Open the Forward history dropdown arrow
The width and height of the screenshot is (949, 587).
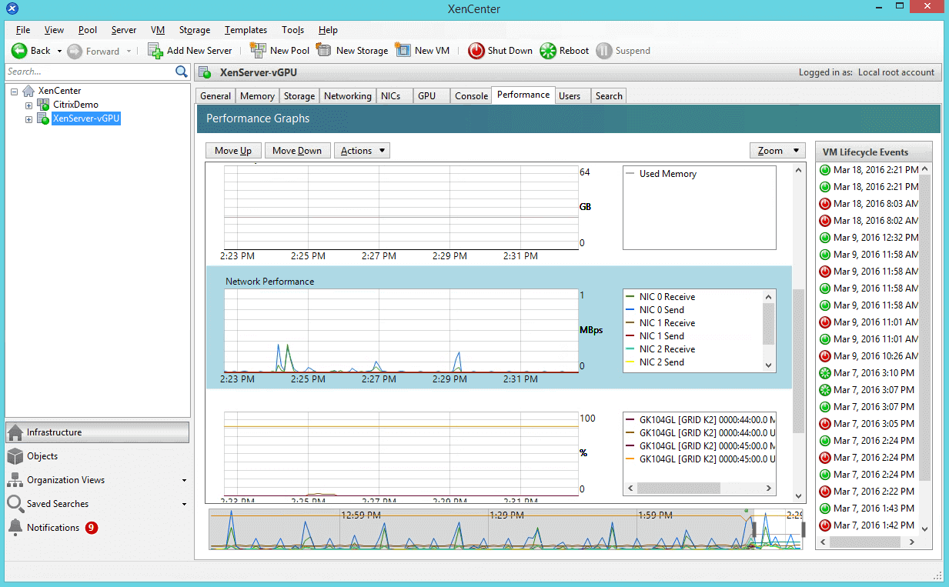129,52
